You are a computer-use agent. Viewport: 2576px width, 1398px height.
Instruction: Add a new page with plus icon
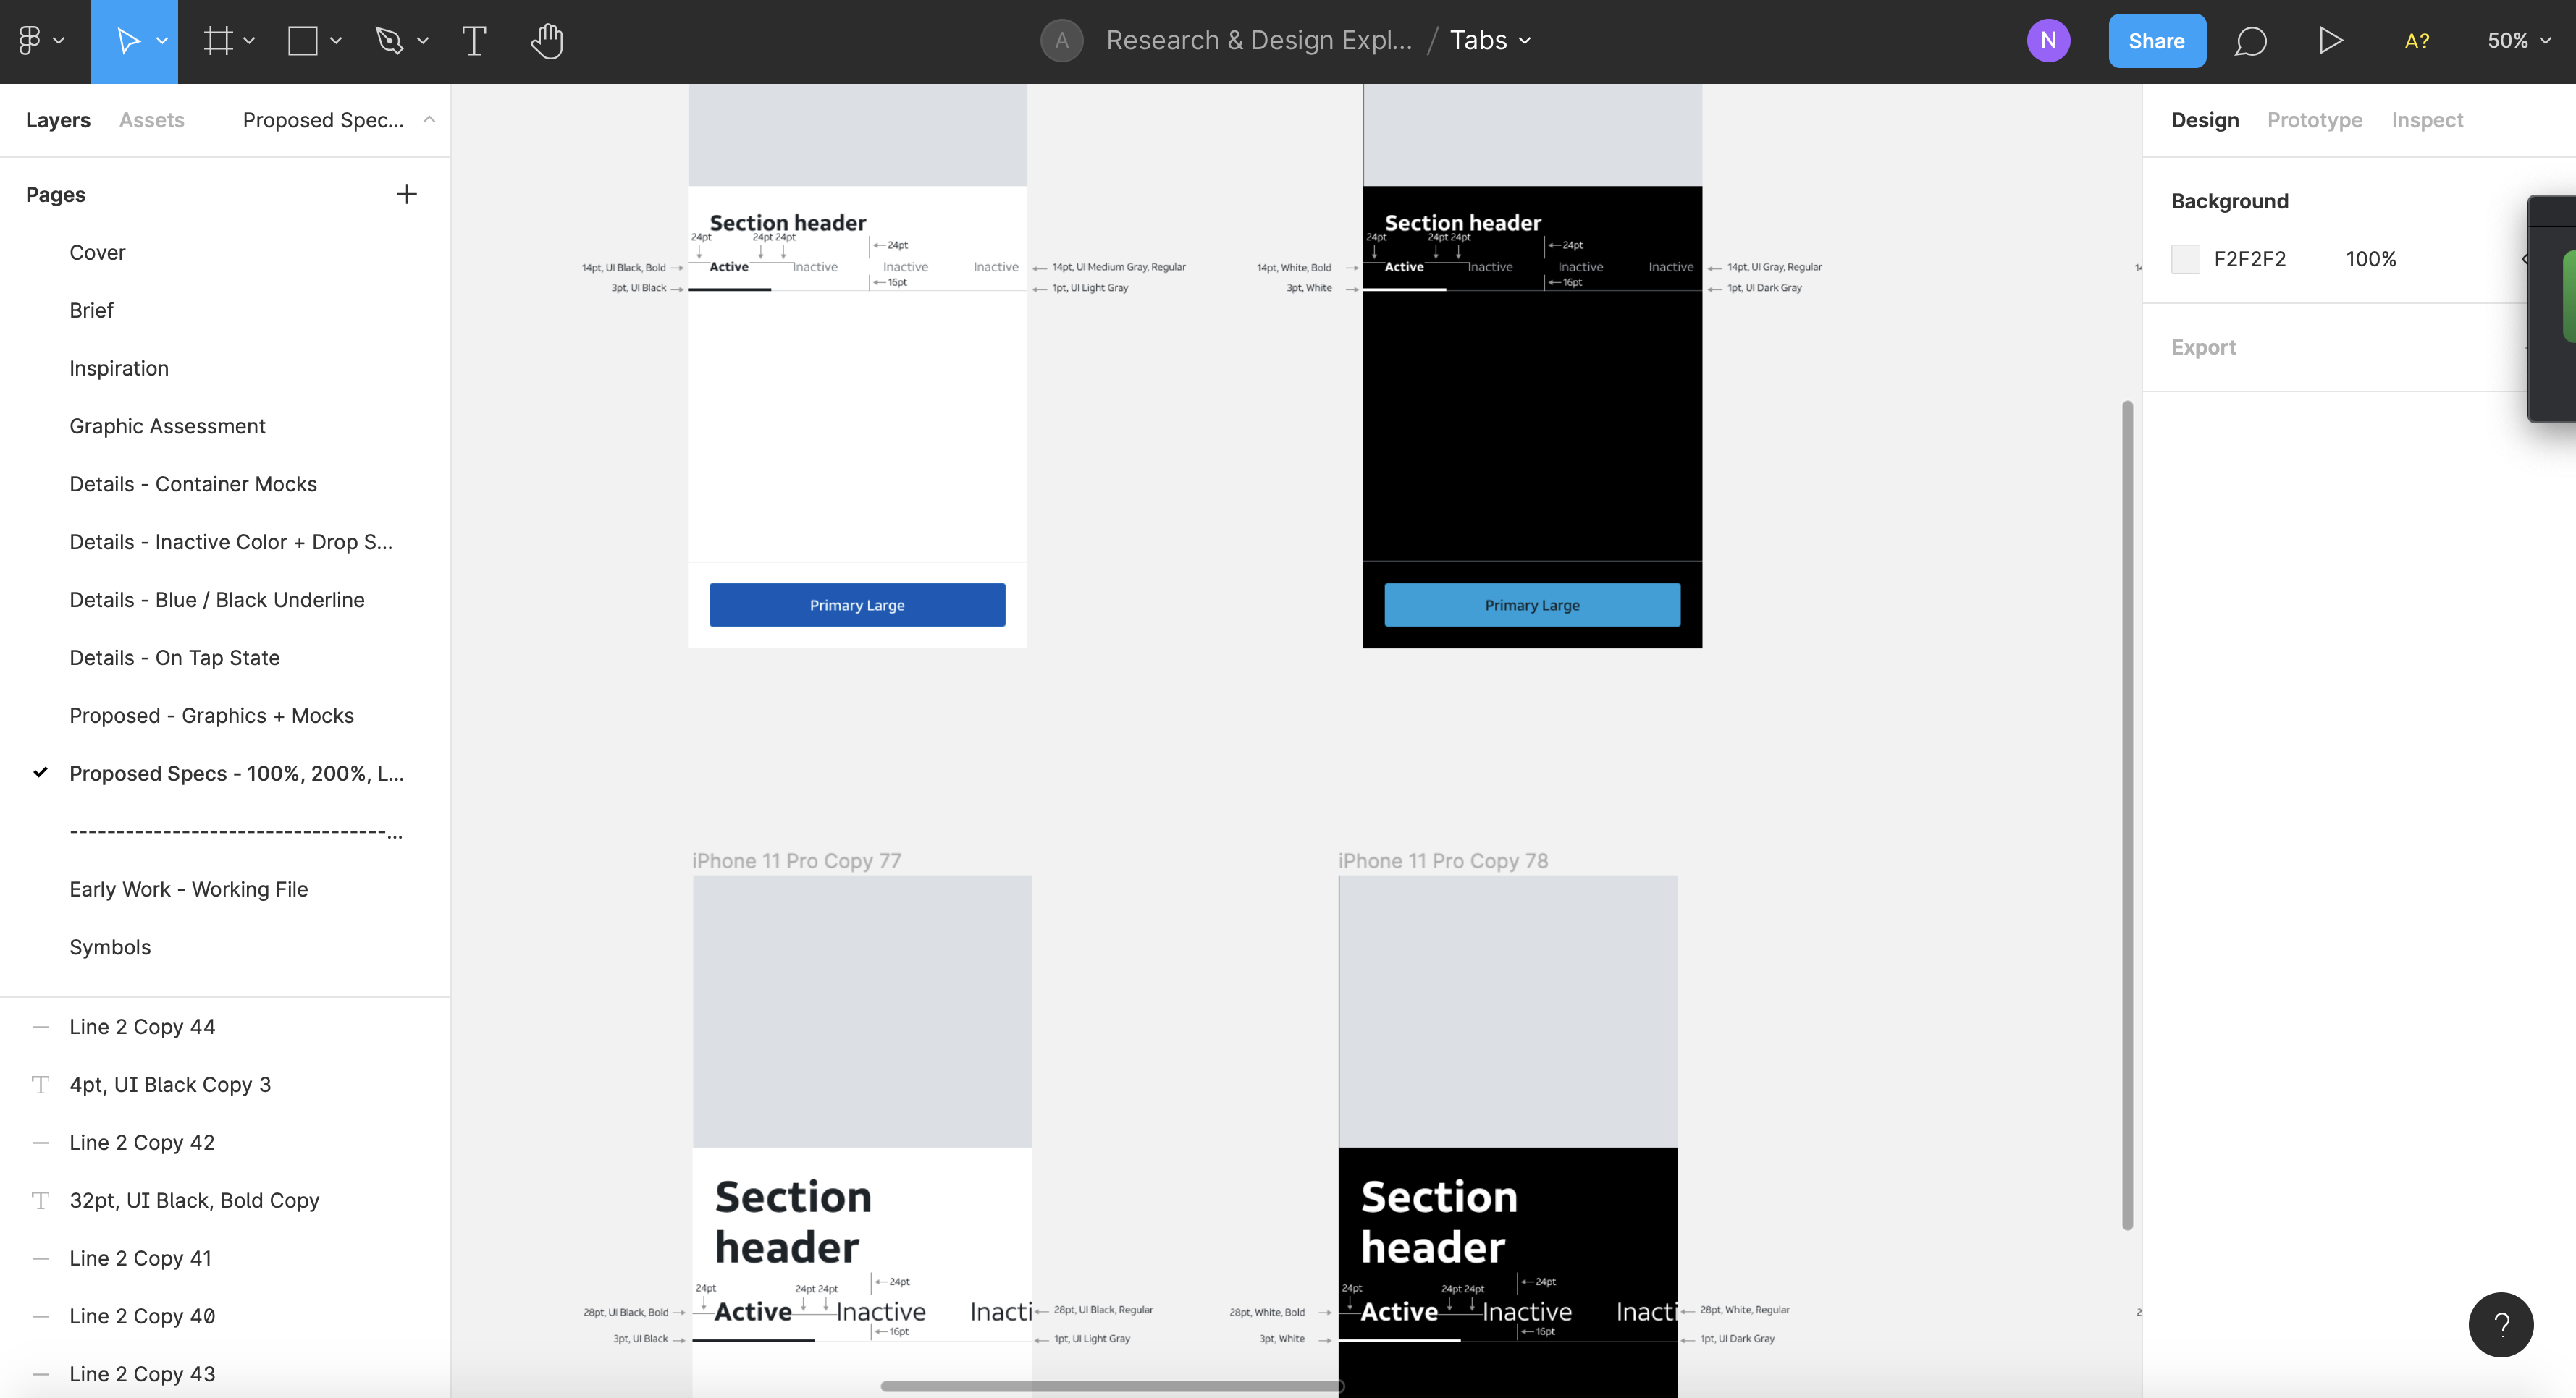pos(406,194)
